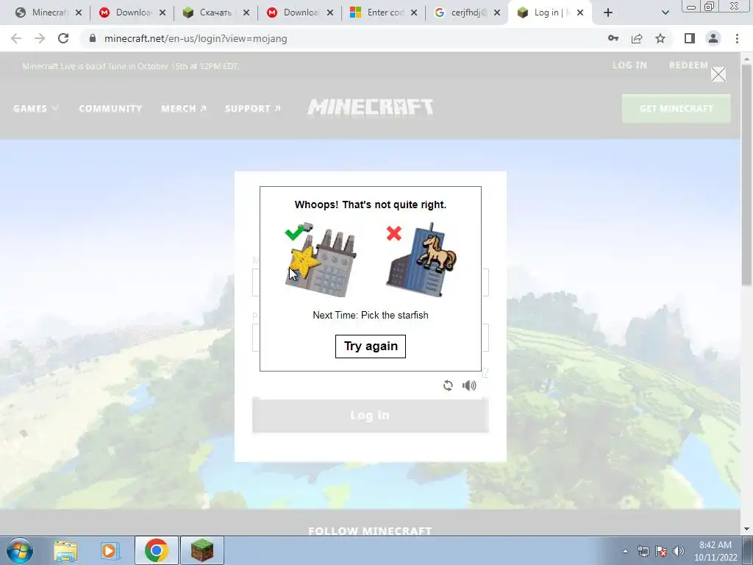753x565 pixels.
Task: Expand the GAMES menu
Action: click(35, 109)
